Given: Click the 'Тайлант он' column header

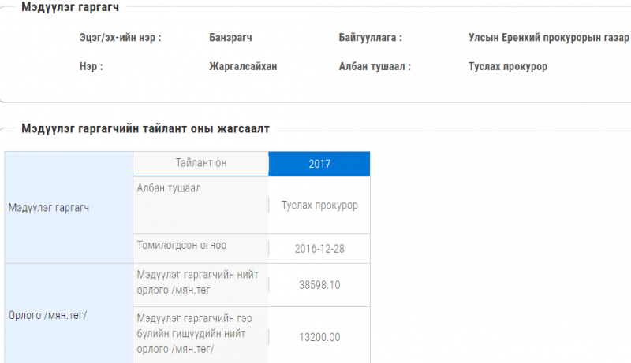Looking at the screenshot, I should (200, 163).
